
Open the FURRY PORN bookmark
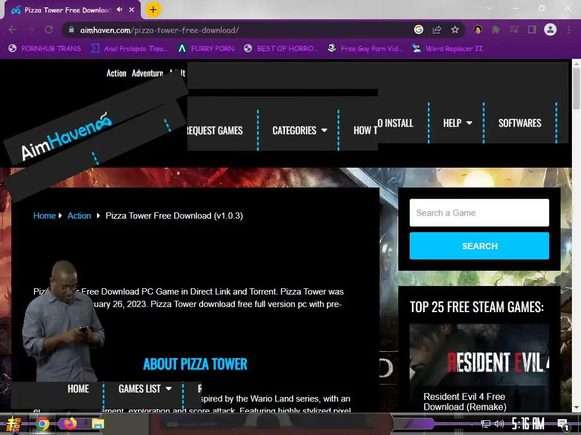[x=206, y=49]
